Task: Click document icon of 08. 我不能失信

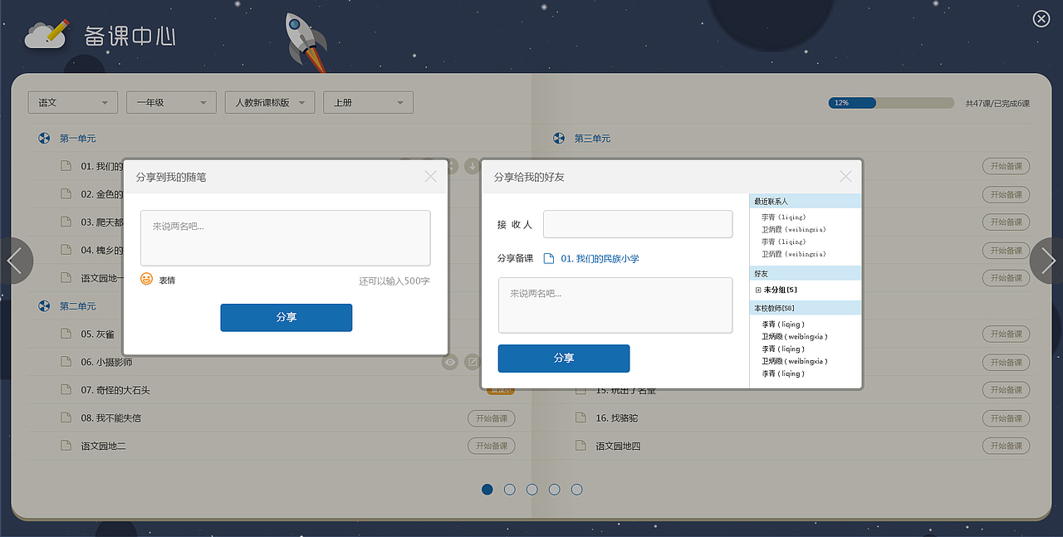Action: [x=66, y=417]
